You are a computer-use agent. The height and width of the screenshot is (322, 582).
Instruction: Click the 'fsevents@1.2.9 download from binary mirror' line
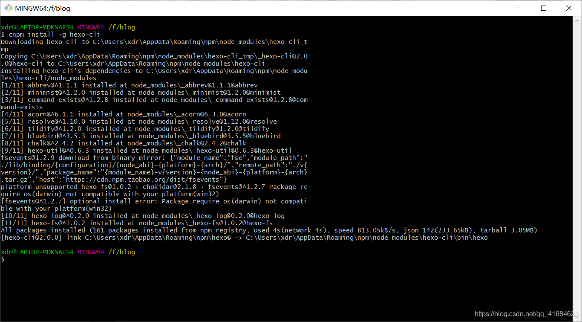point(154,158)
